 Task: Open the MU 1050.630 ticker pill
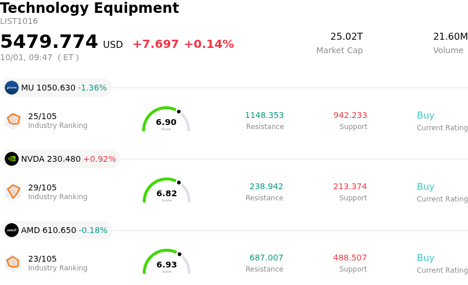coord(56,88)
